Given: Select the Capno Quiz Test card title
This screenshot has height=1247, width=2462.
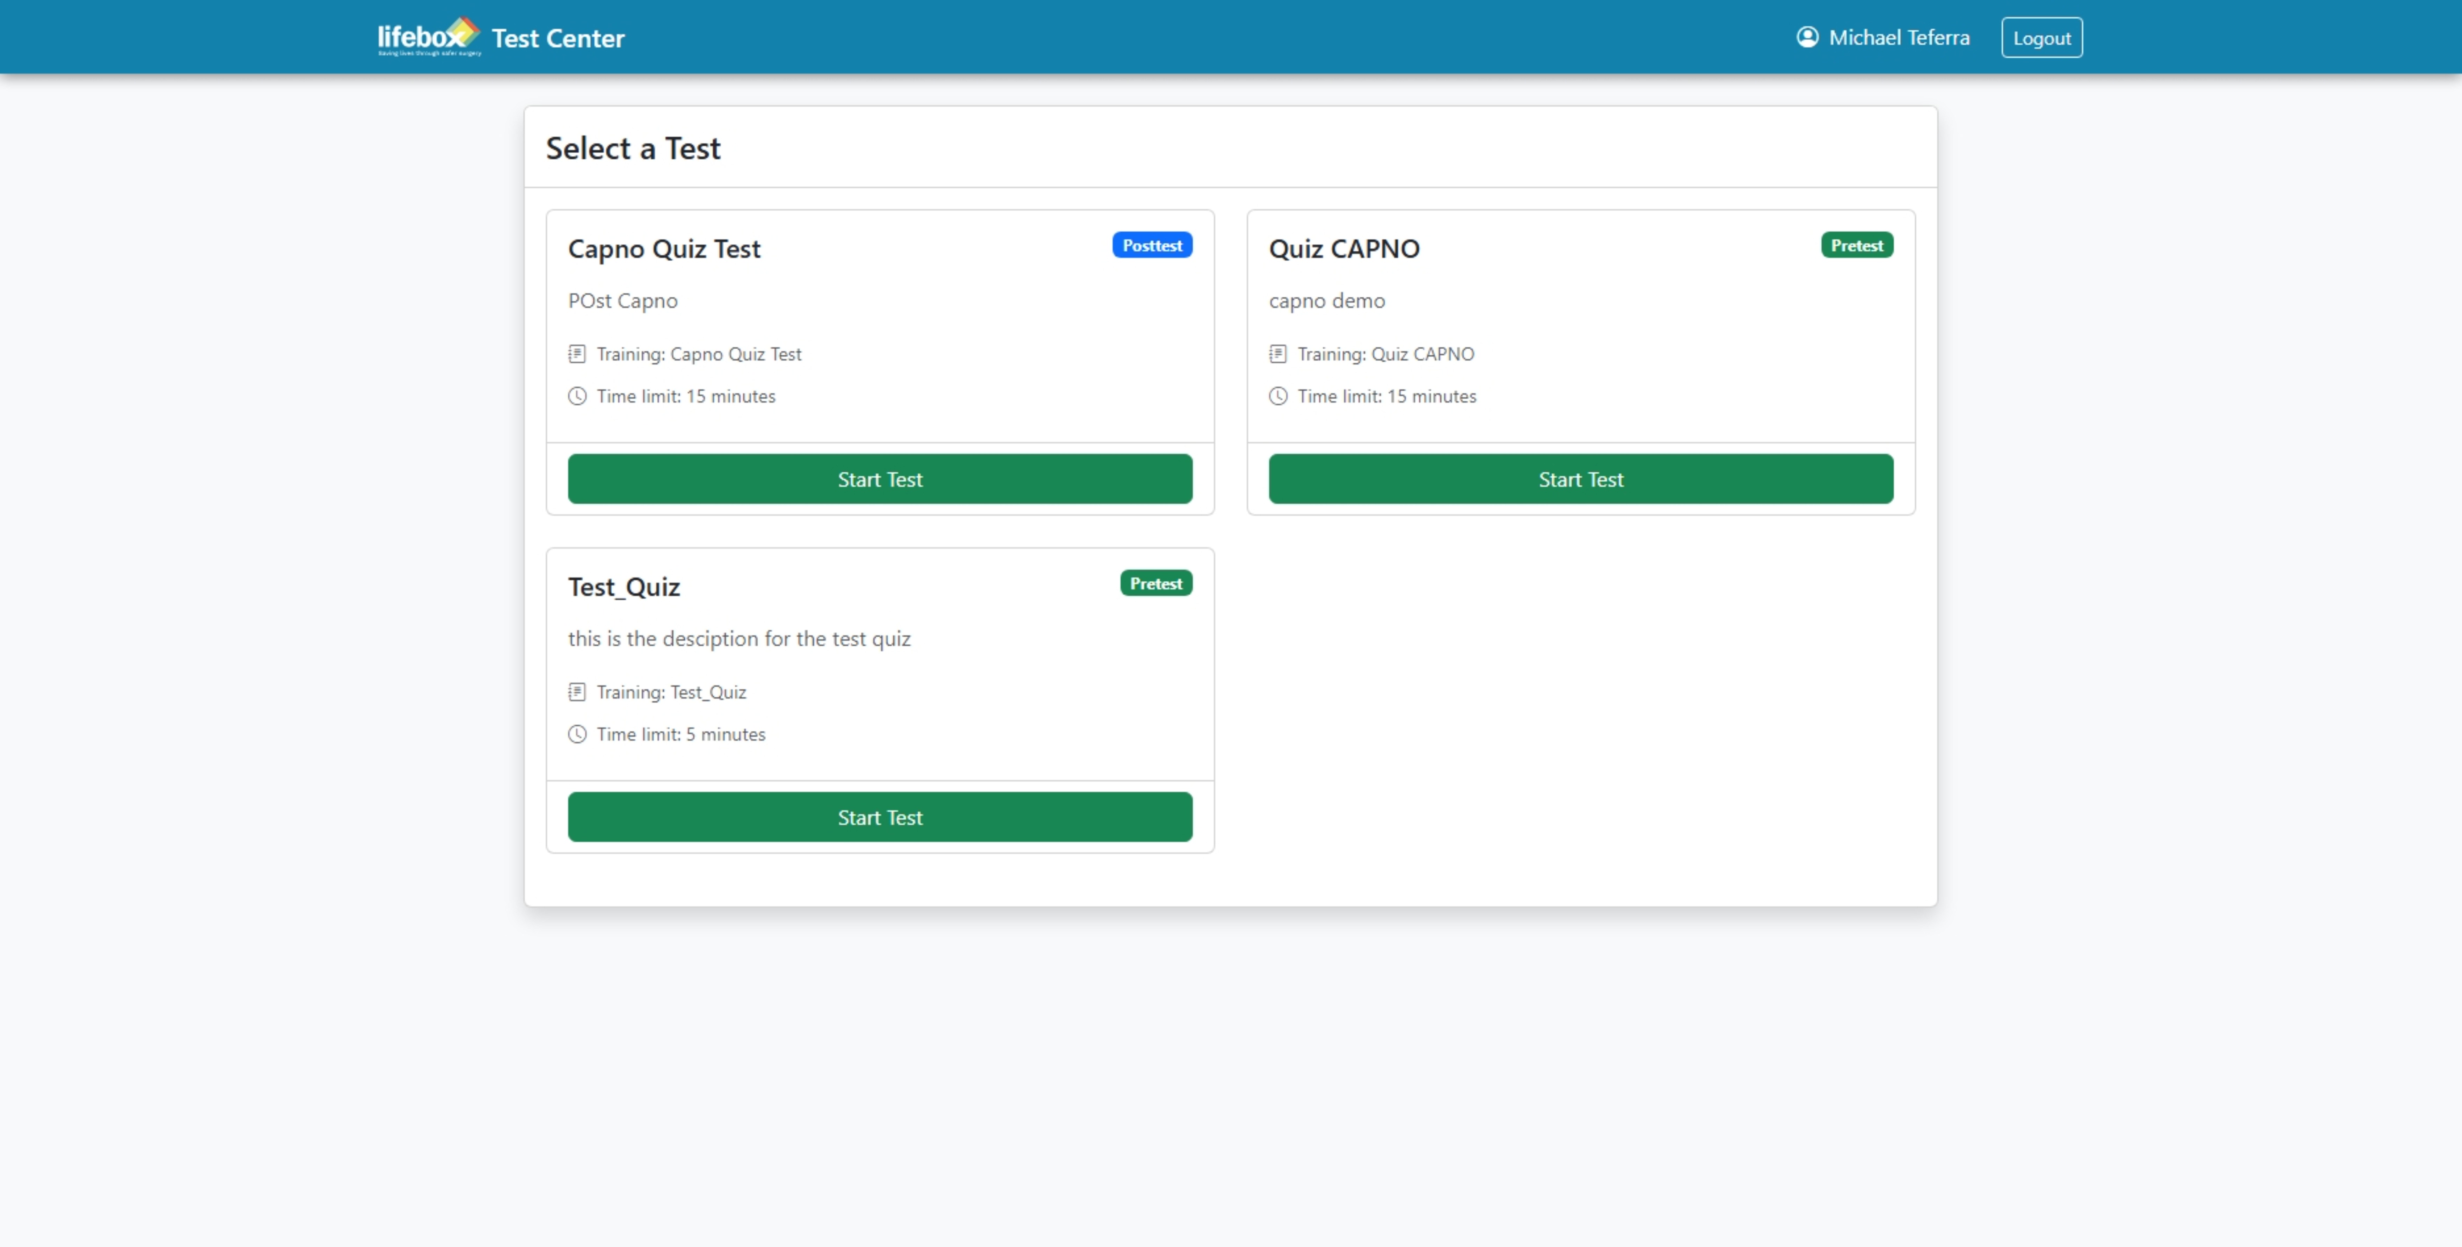Looking at the screenshot, I should [664, 249].
